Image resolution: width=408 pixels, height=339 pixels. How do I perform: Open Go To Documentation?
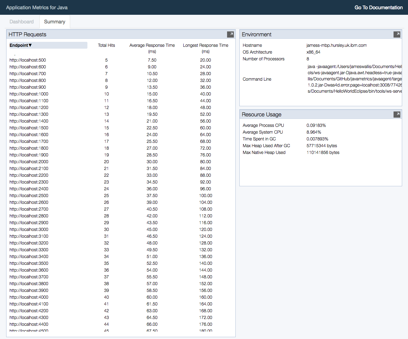tap(378, 7)
